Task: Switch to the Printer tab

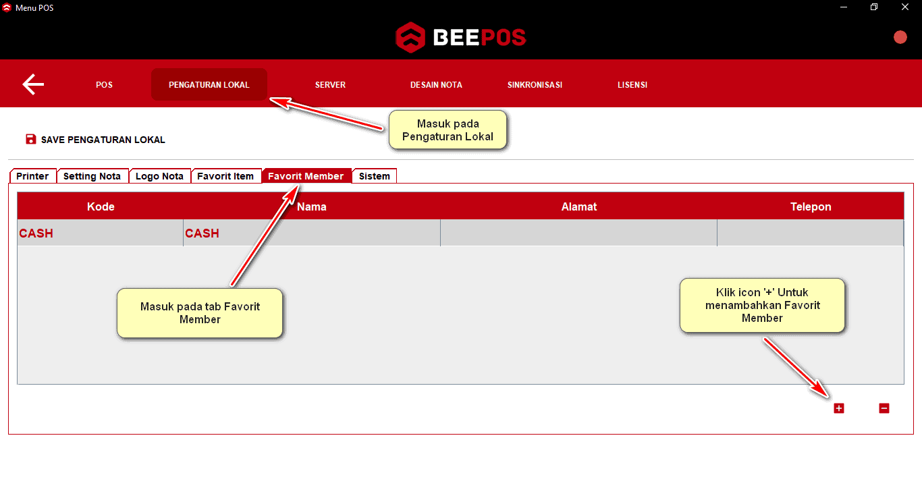Action: (32, 176)
